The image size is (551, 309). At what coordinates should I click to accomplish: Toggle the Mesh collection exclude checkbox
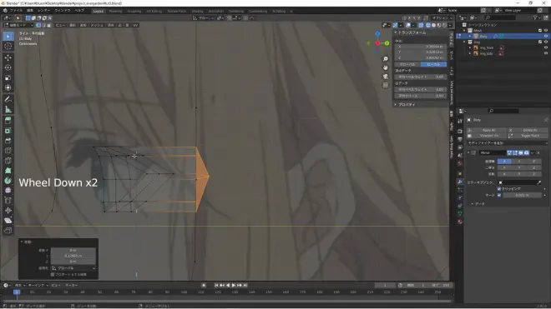click(x=540, y=31)
